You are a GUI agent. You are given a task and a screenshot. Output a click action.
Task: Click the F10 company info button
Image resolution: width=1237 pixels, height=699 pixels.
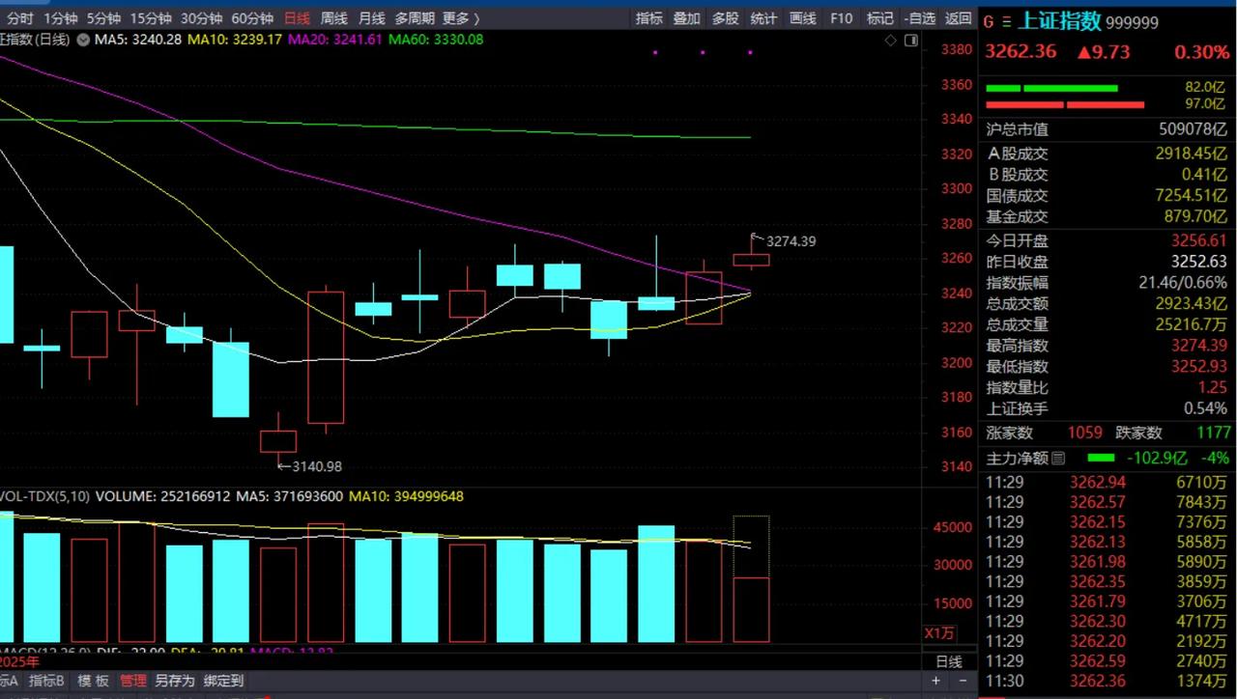(842, 18)
